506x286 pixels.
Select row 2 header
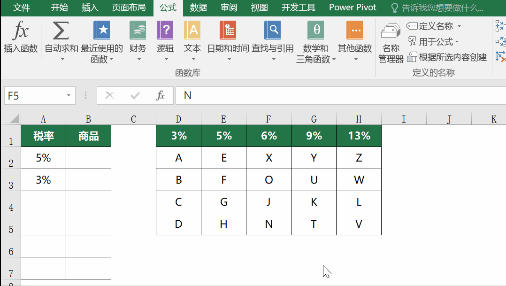pyautogui.click(x=11, y=158)
